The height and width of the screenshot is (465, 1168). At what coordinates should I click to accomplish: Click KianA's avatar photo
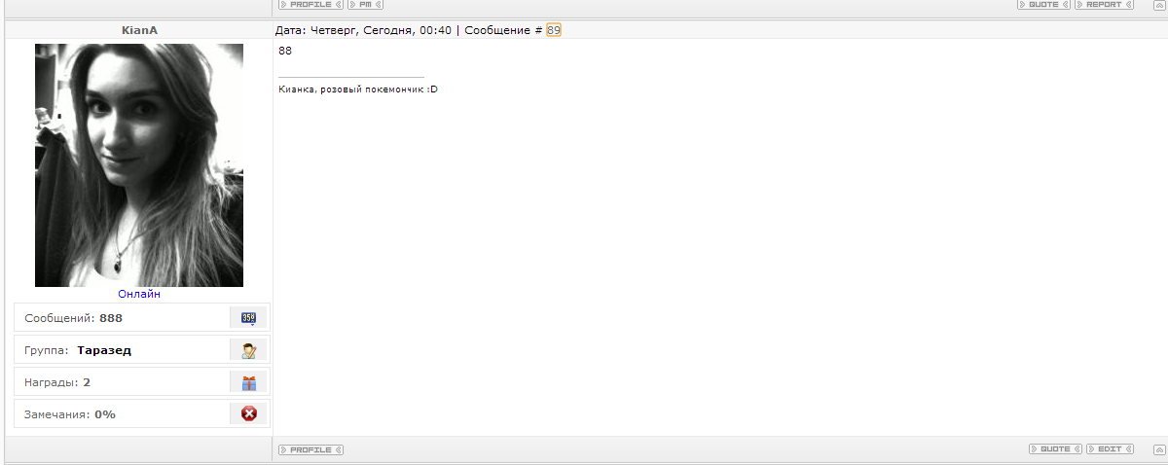coord(139,165)
